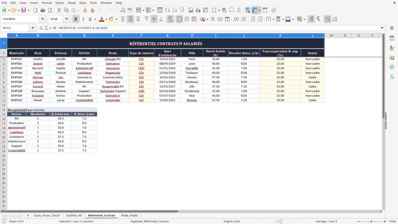Screen dimensions: 398x224
Task: Open the sidebar Navigator compass icon
Action: click(392, 67)
